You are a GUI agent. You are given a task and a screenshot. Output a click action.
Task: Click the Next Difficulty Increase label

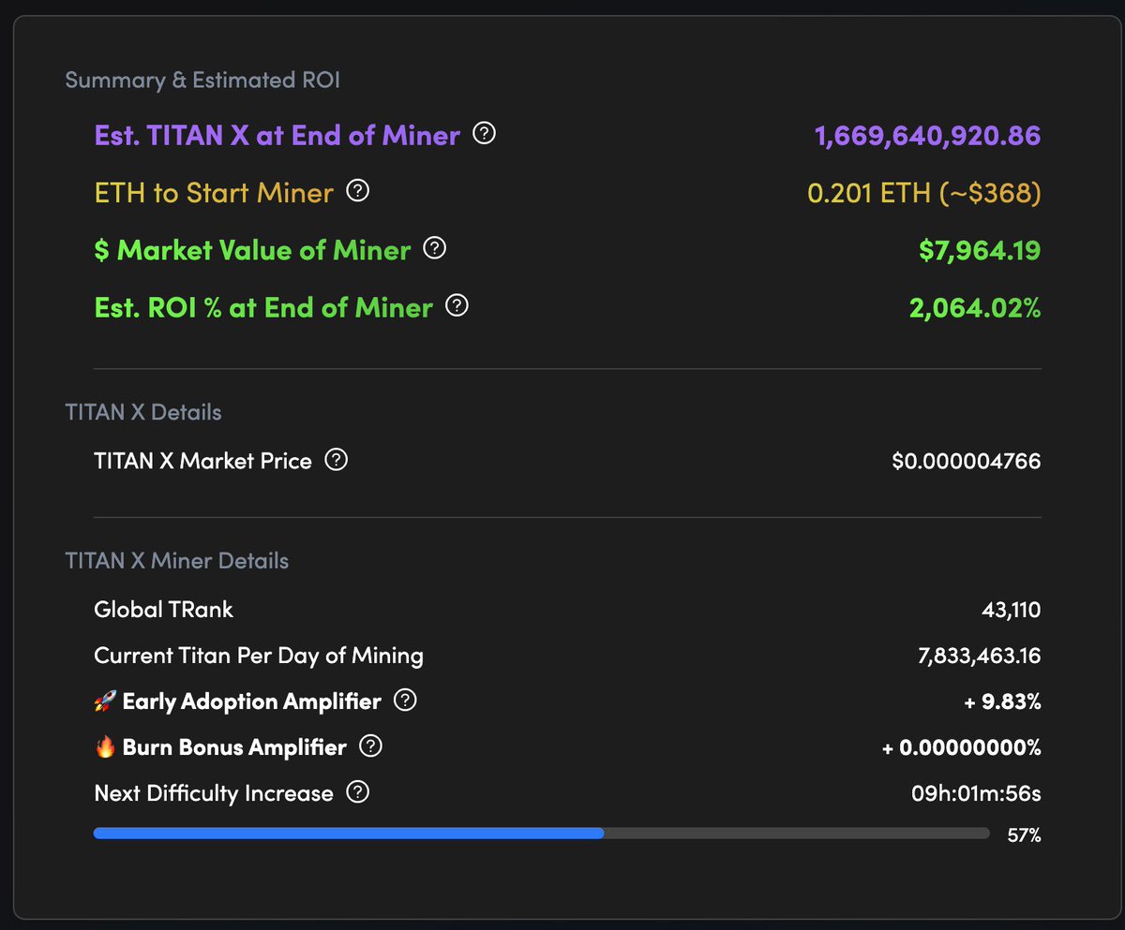pyautogui.click(x=214, y=793)
